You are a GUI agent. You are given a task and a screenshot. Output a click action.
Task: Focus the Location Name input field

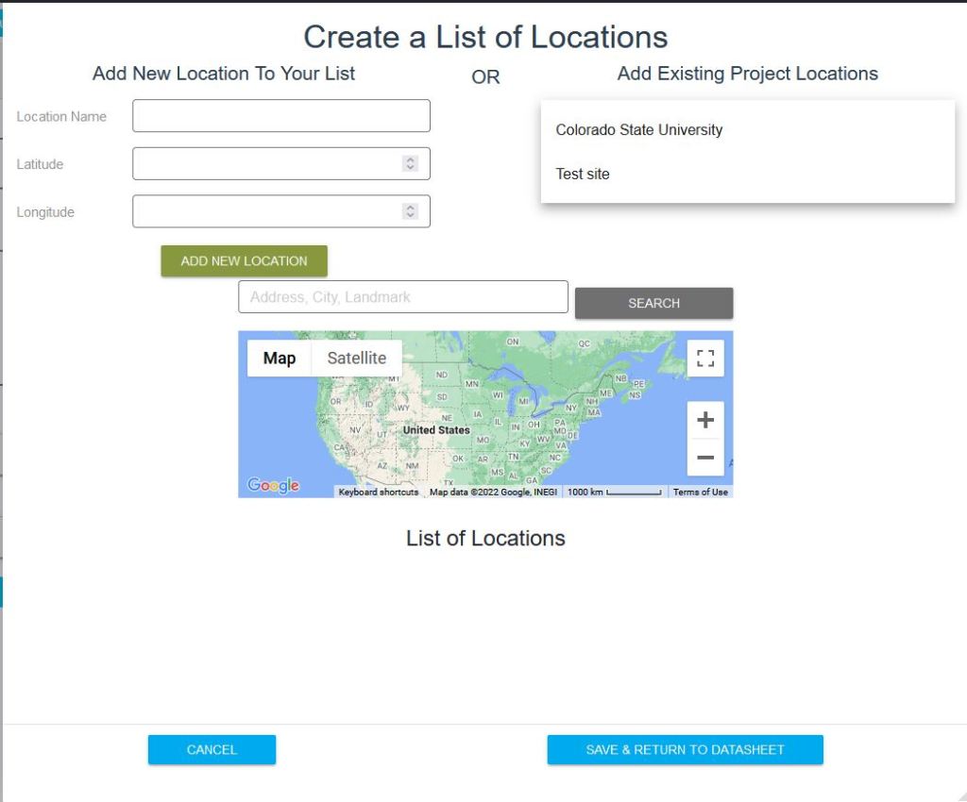(280, 116)
